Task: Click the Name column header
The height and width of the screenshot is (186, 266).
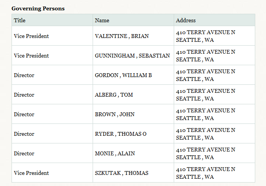Action: 102,20
